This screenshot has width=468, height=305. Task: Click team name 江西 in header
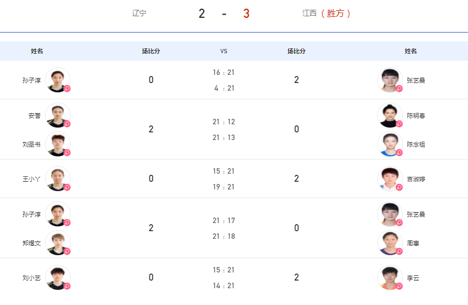pos(309,13)
